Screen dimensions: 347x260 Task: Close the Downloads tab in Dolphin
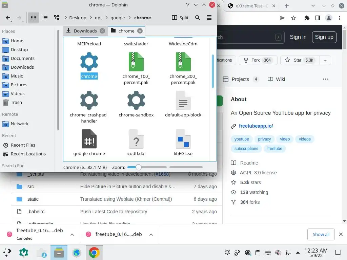point(102,31)
